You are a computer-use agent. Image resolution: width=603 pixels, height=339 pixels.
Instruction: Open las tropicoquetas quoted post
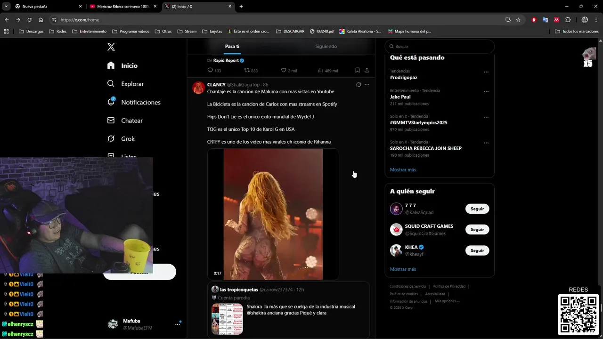click(288, 309)
